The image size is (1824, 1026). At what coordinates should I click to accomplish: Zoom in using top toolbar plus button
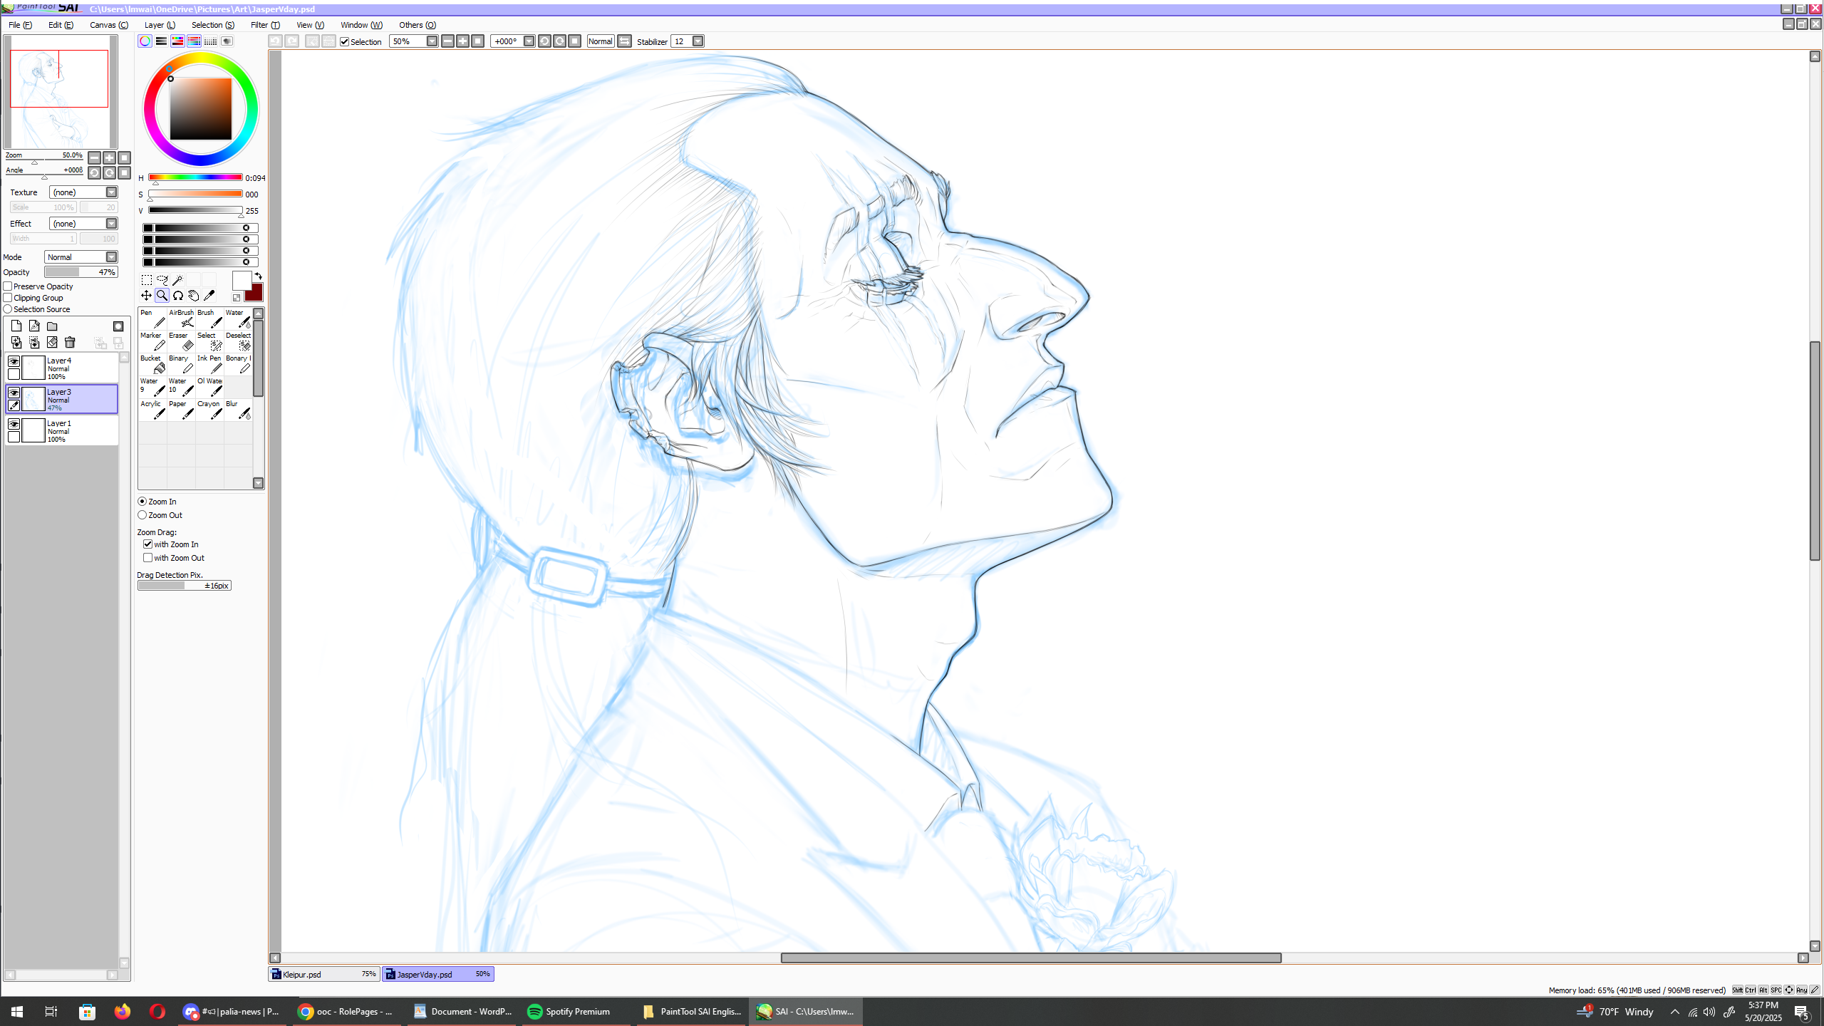pos(463,41)
